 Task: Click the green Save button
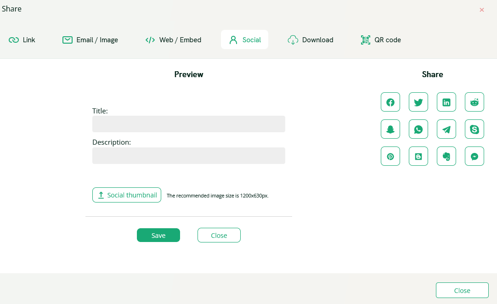coord(158,235)
